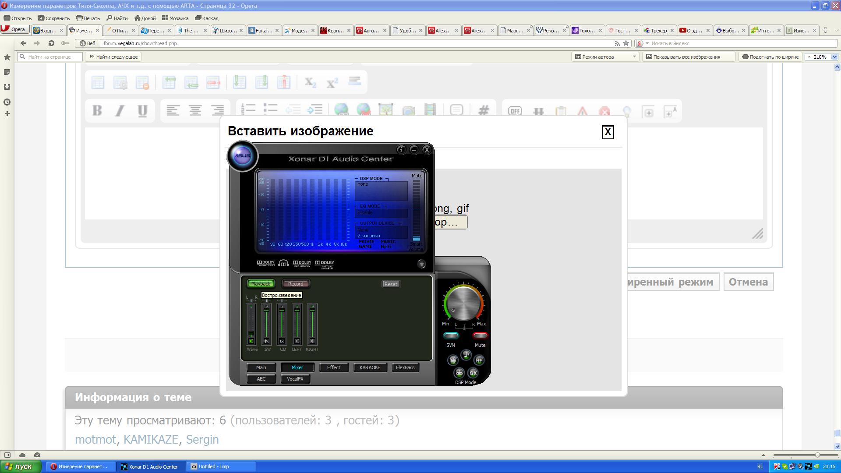Switch to Xonar AEC tab
This screenshot has width=841, height=473.
tap(261, 379)
